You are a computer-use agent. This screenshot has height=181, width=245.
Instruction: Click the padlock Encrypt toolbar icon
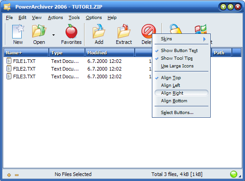pyautogui.click(x=176, y=29)
